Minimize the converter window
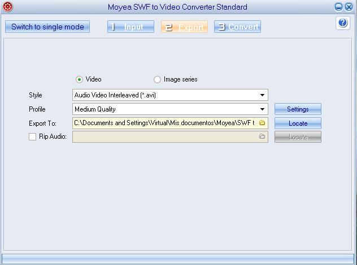The height and width of the screenshot is (265, 357). [x=338, y=7]
